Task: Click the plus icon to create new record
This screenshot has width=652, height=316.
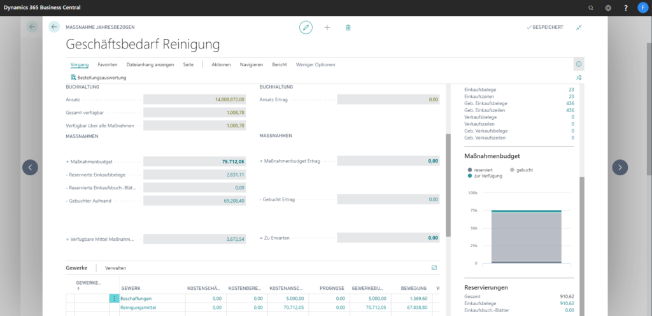Action: pos(327,27)
